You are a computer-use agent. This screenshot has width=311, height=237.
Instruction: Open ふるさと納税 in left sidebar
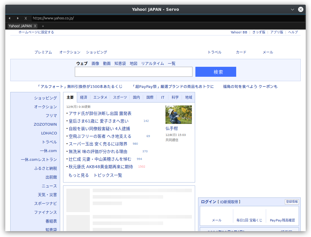45,168
